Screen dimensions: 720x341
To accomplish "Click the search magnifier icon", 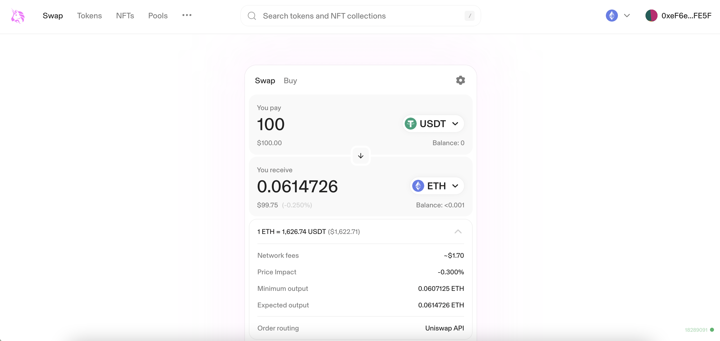I will pos(252,16).
